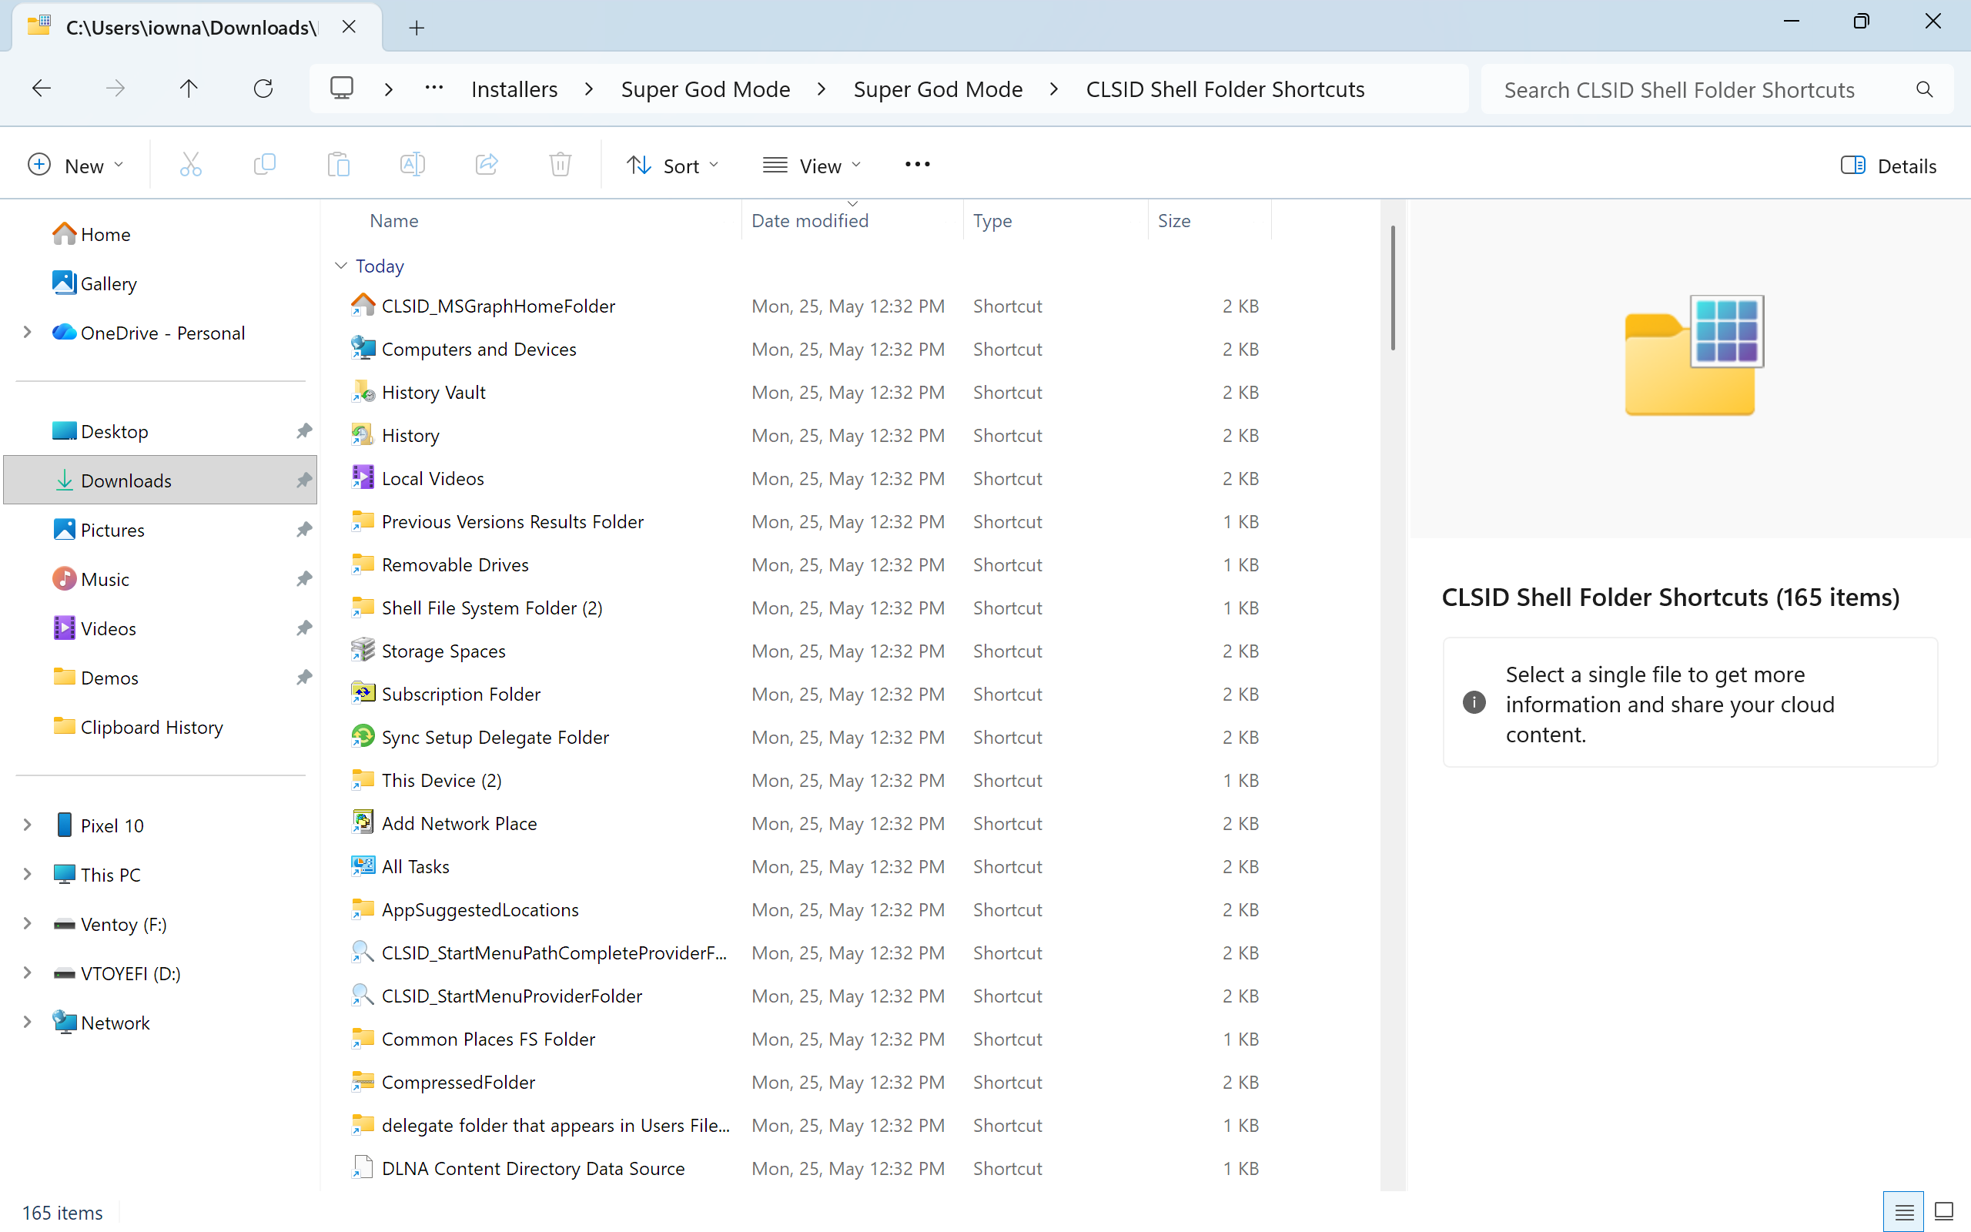Click the Delete trash can icon

[x=561, y=166]
